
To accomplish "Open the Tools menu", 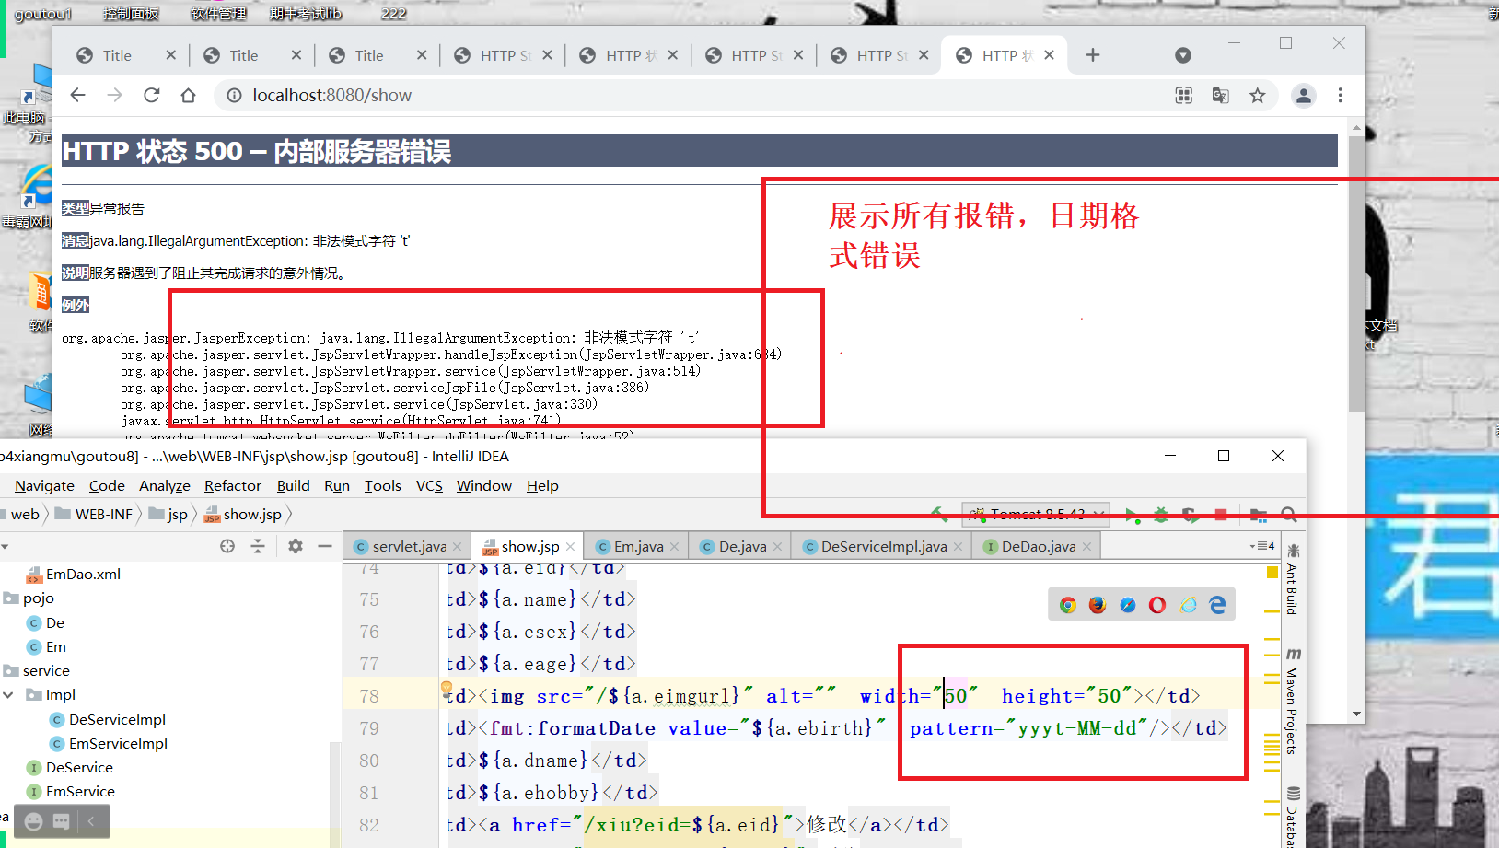I will click(383, 485).
